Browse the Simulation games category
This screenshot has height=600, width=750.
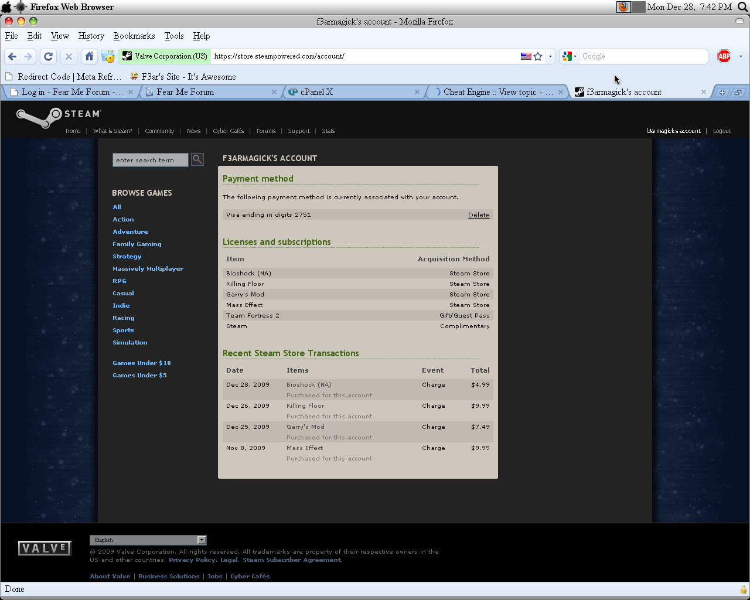(130, 343)
